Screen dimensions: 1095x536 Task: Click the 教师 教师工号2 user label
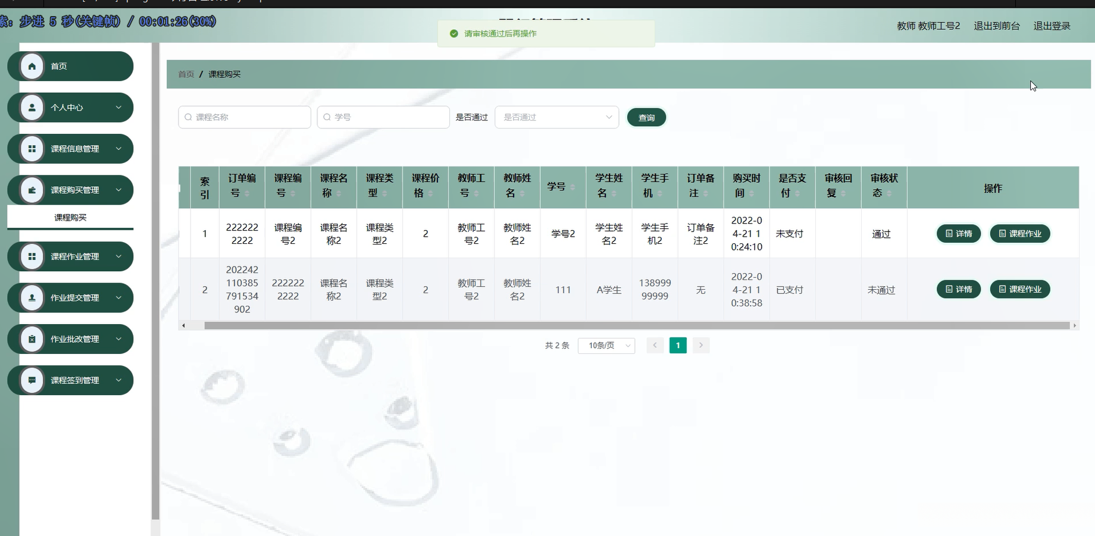pos(928,26)
